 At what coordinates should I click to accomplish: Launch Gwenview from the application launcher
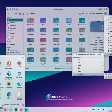click(9, 85)
